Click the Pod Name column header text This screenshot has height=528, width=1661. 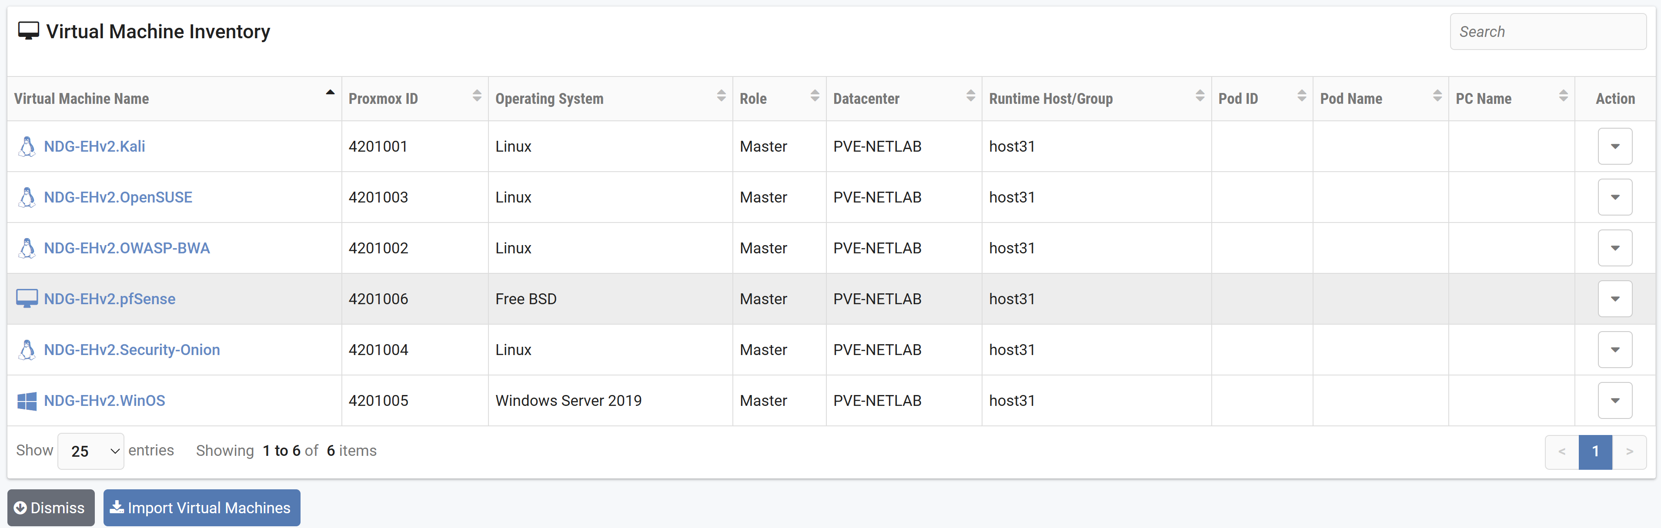1351,99
